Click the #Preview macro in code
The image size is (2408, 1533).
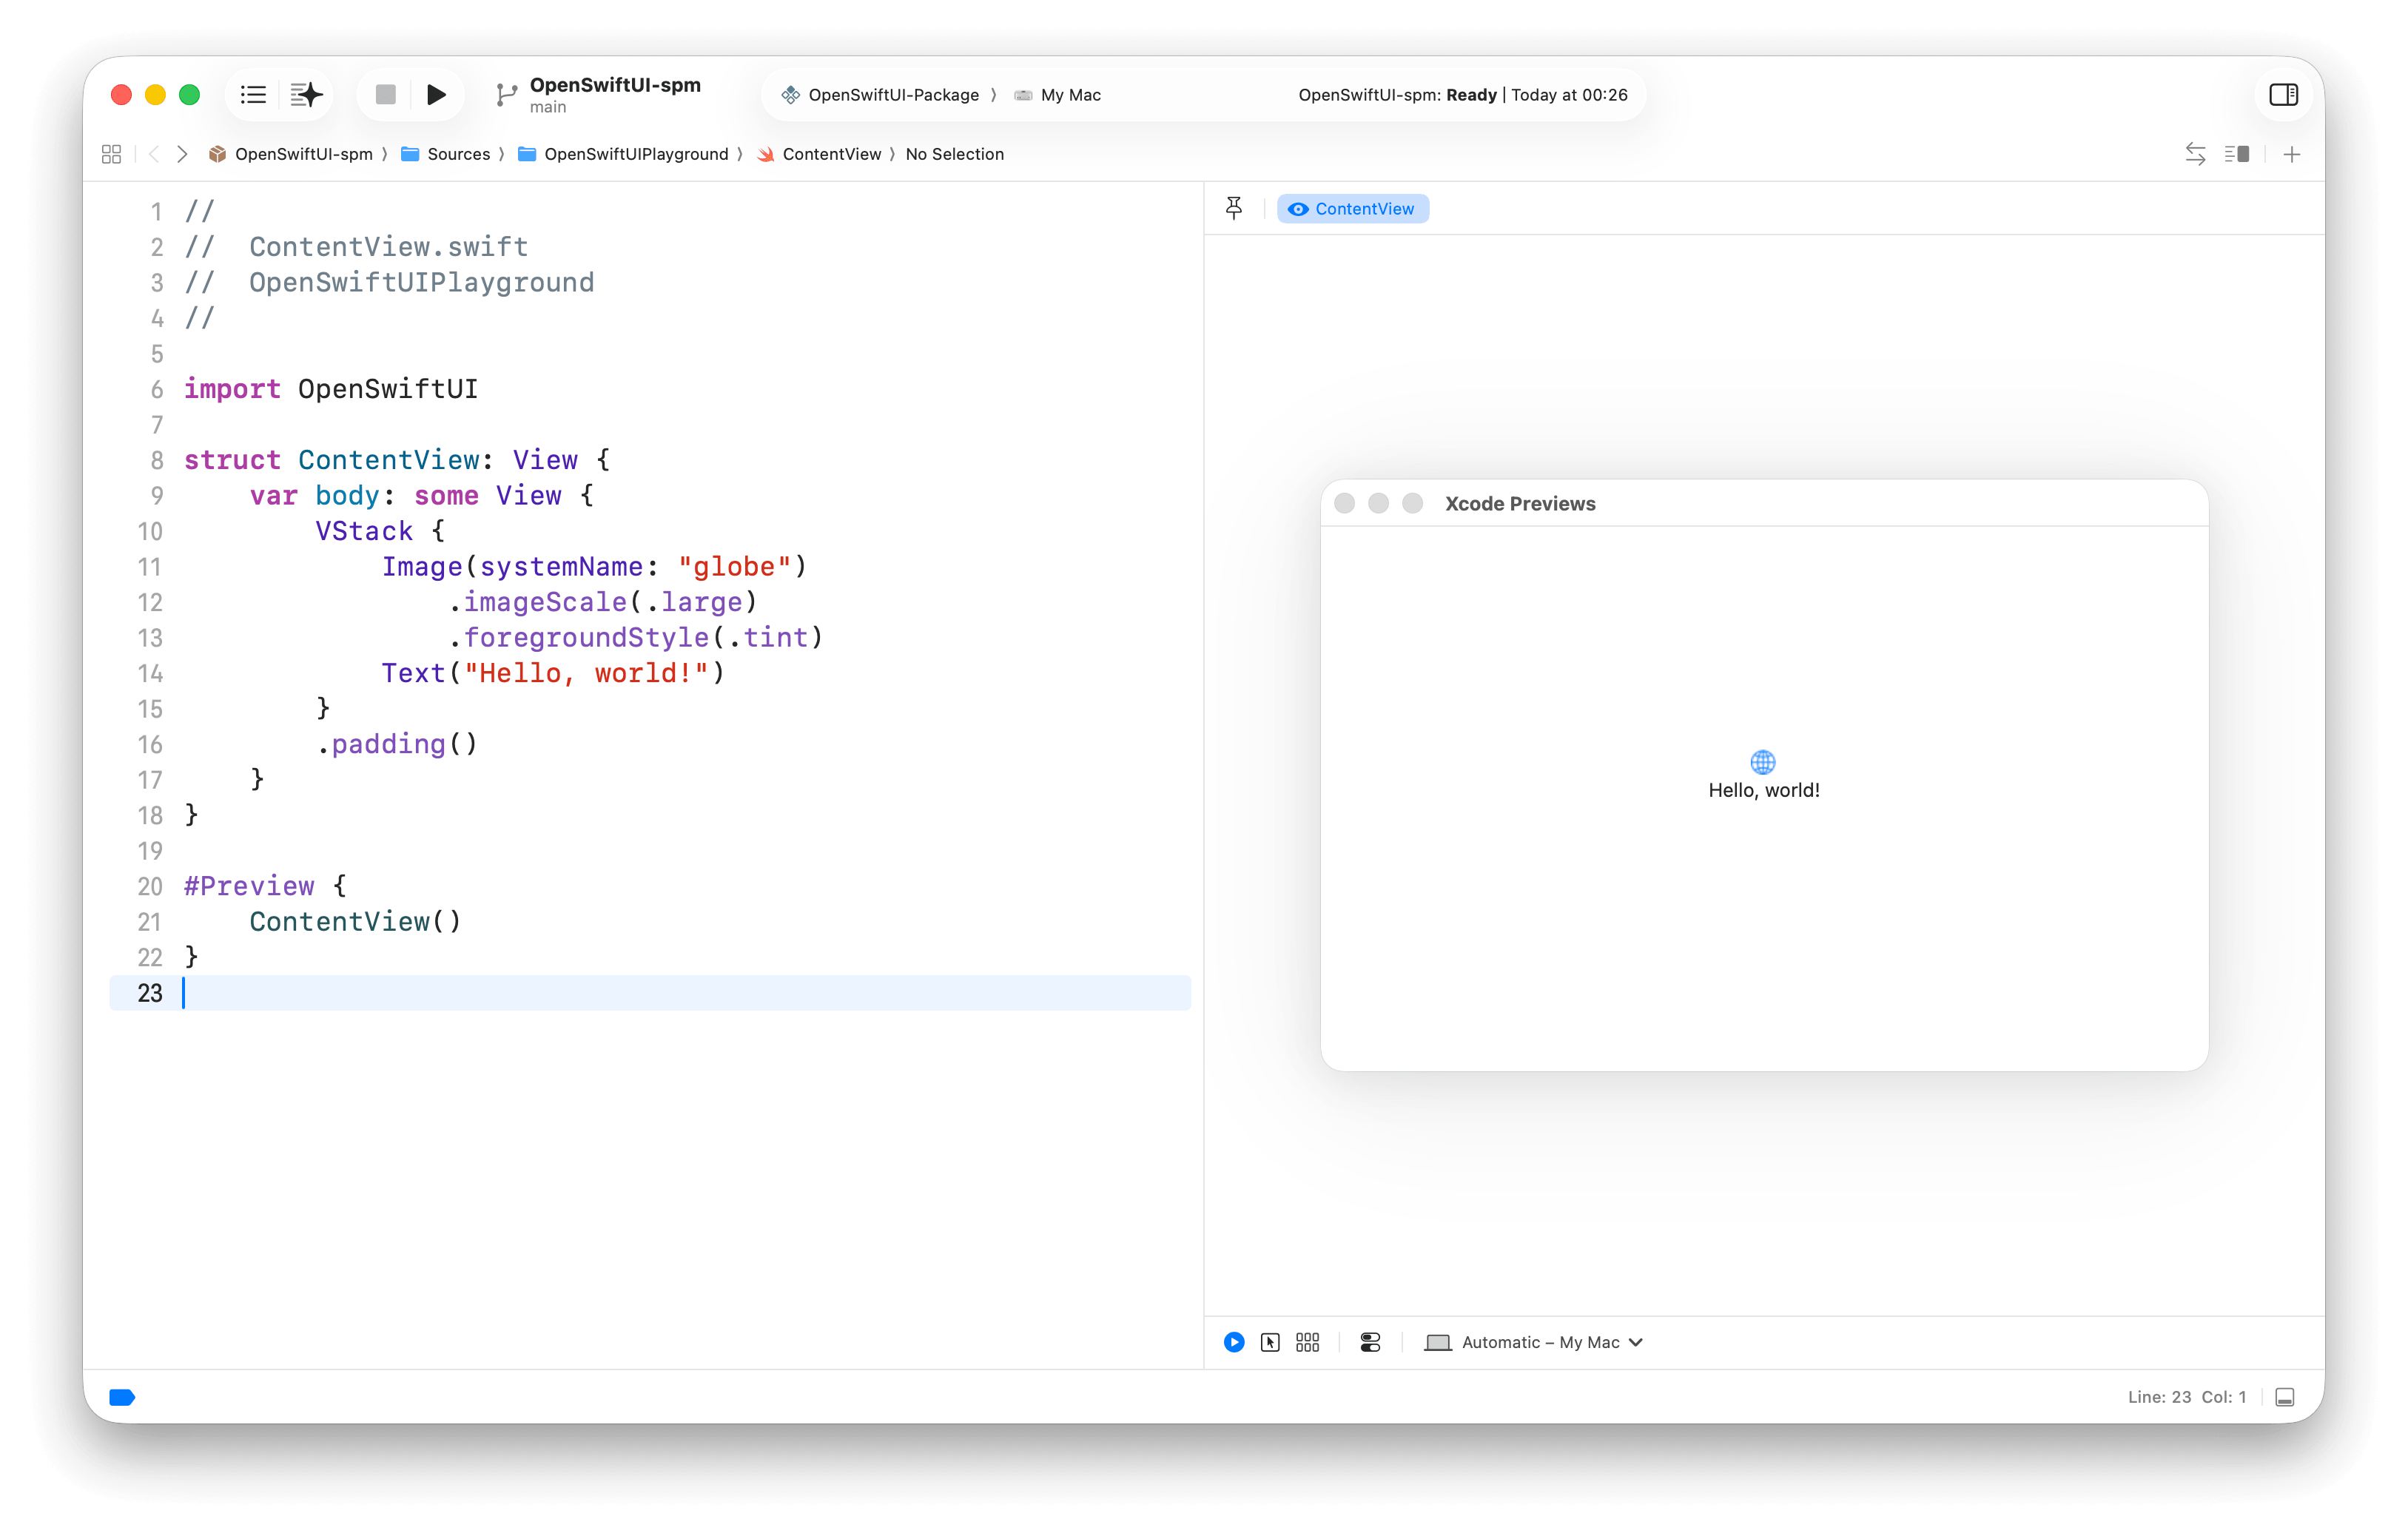click(x=249, y=886)
